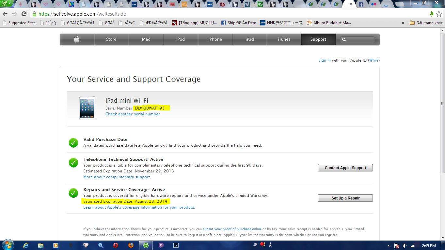Open Windows Media Player from taskbar
The height and width of the screenshot is (250, 445).
pos(56,245)
